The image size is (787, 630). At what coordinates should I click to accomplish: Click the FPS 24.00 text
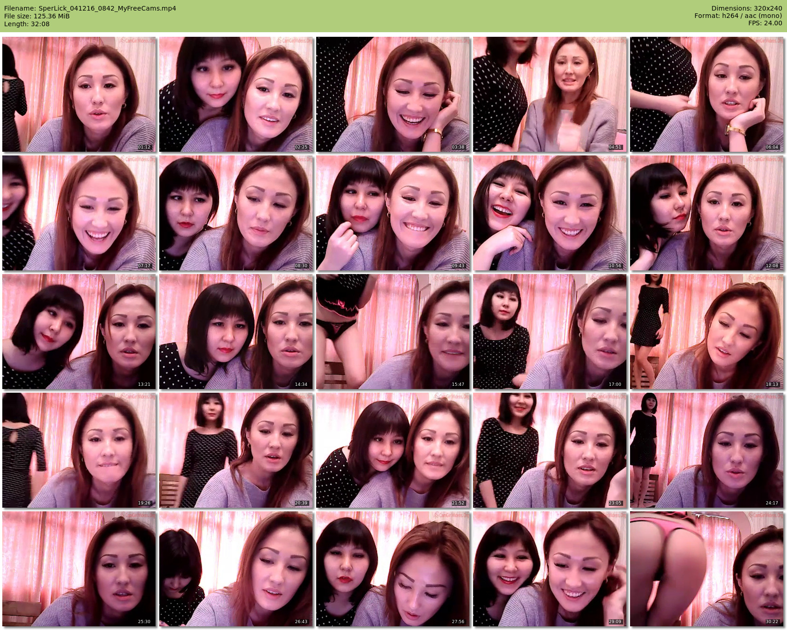coord(765,23)
